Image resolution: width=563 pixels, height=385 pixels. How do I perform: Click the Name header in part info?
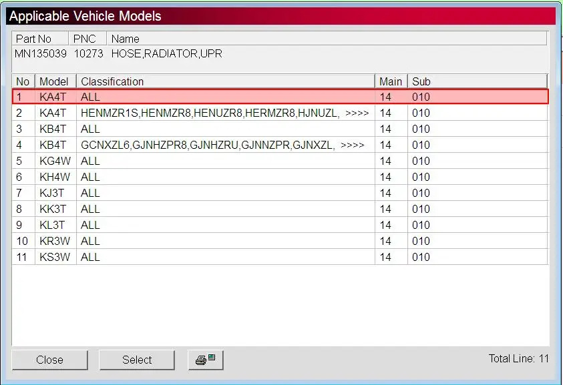[x=327, y=39]
